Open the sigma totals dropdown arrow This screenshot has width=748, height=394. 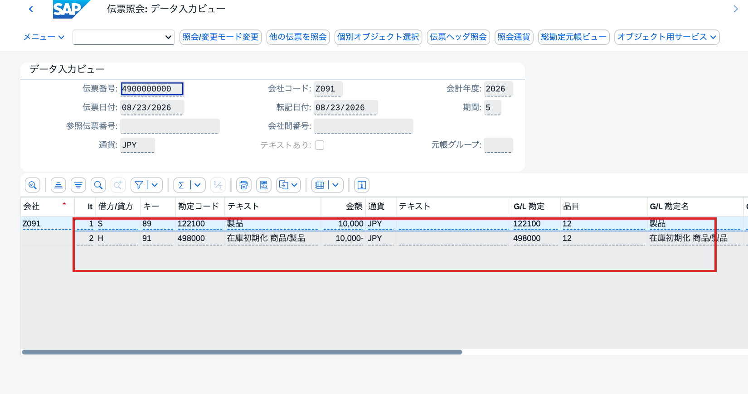(197, 185)
